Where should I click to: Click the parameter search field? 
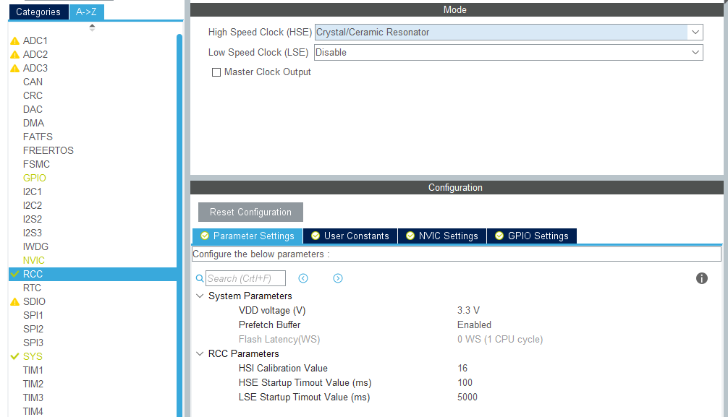[245, 278]
